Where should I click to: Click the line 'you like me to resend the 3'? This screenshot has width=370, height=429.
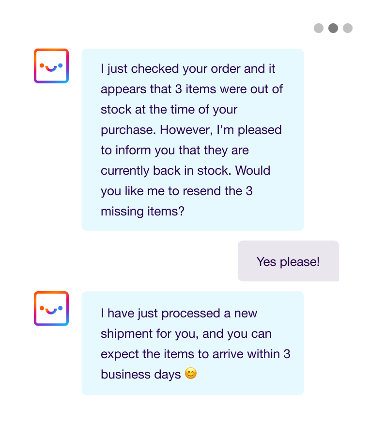[176, 191]
